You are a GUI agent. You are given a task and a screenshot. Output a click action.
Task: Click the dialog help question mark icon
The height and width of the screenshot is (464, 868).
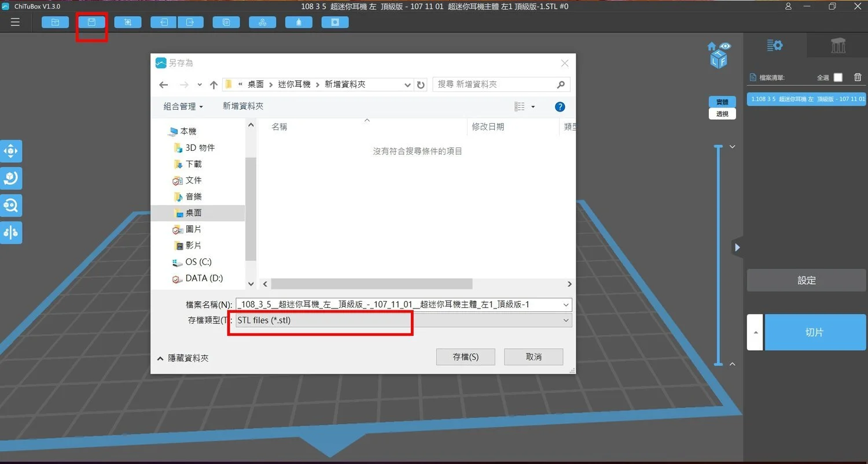(x=560, y=107)
